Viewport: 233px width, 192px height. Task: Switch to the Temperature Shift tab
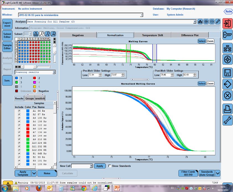[x=152, y=35]
